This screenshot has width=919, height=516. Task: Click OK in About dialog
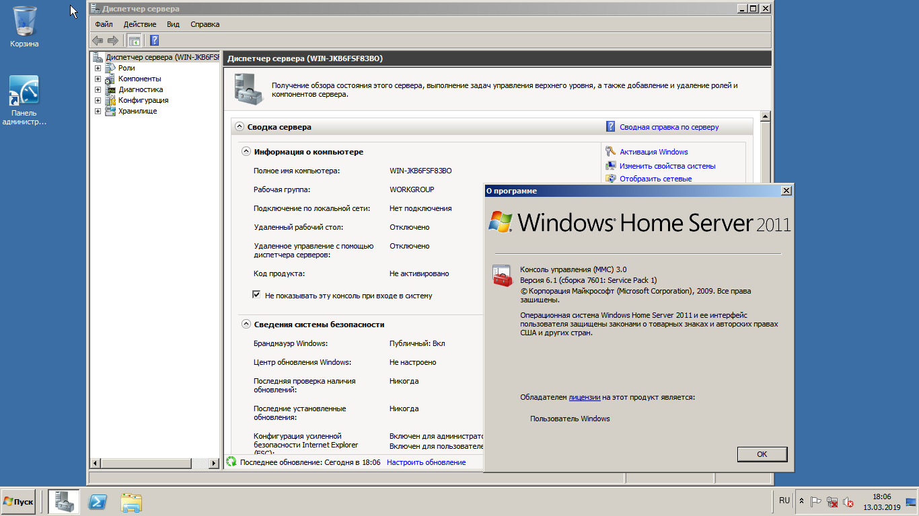pyautogui.click(x=762, y=454)
